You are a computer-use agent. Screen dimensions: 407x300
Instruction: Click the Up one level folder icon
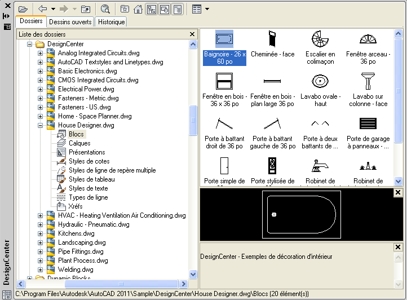coord(86,9)
